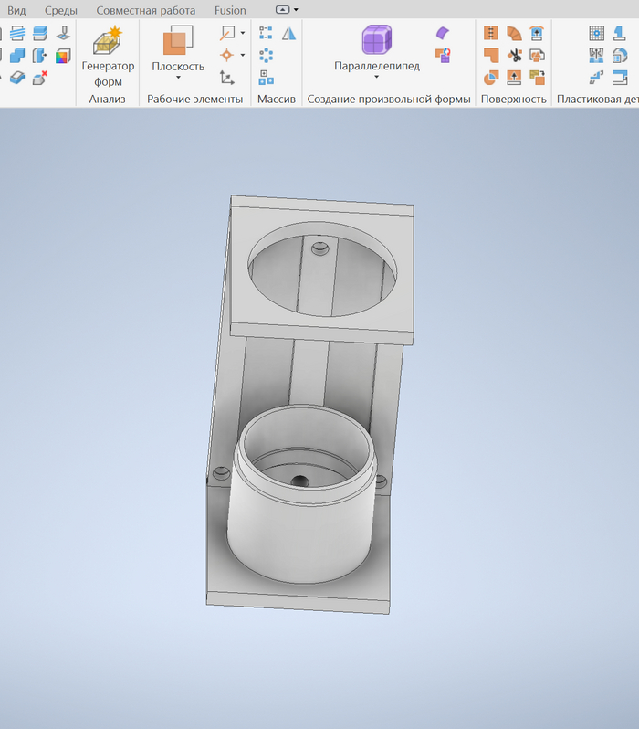The image size is (639, 729).
Task: Open the work axis dropdown arrow
Action: [x=242, y=34]
